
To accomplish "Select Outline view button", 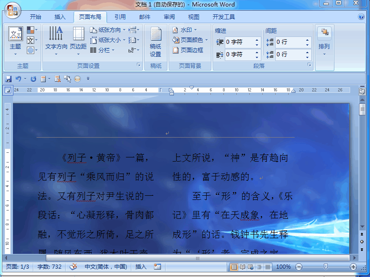I will click(259, 267).
